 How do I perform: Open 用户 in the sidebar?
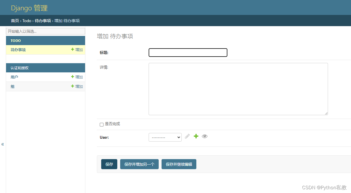pos(14,77)
